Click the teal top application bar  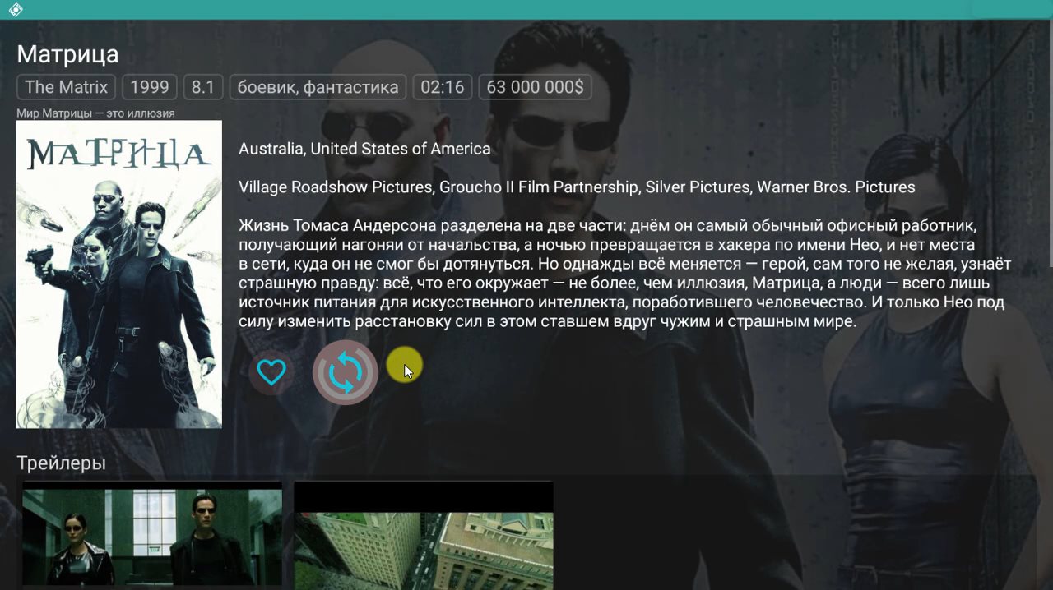(x=526, y=10)
